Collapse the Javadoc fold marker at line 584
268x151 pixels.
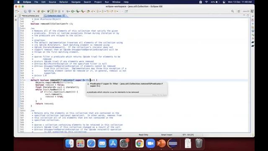25,111
